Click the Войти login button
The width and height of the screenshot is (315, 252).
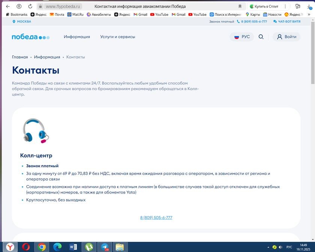286,37
